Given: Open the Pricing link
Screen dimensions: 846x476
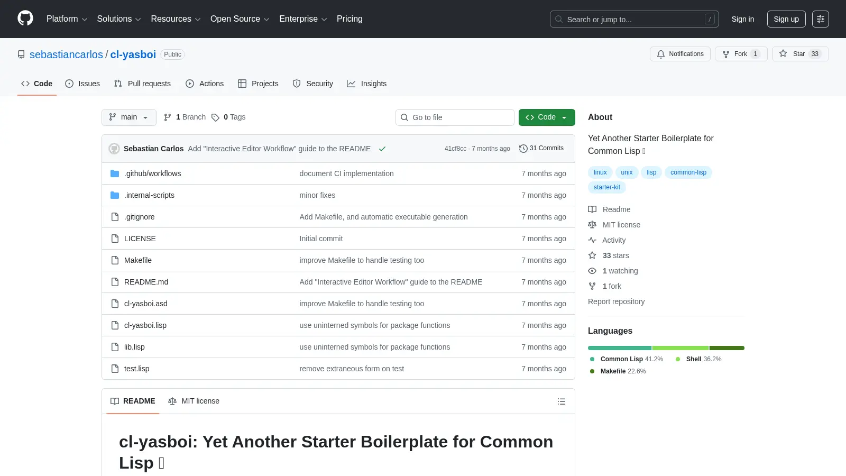Looking at the screenshot, I should (350, 19).
